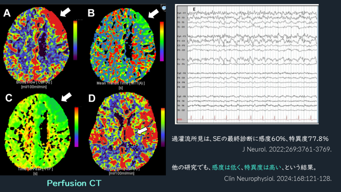Click the white arrow in panel D
Screen dimensions: 341x192
(x=143, y=131)
